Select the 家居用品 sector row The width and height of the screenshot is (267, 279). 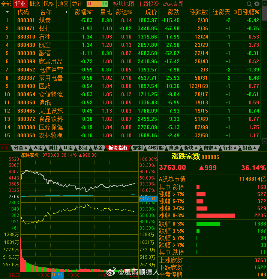point(130,61)
